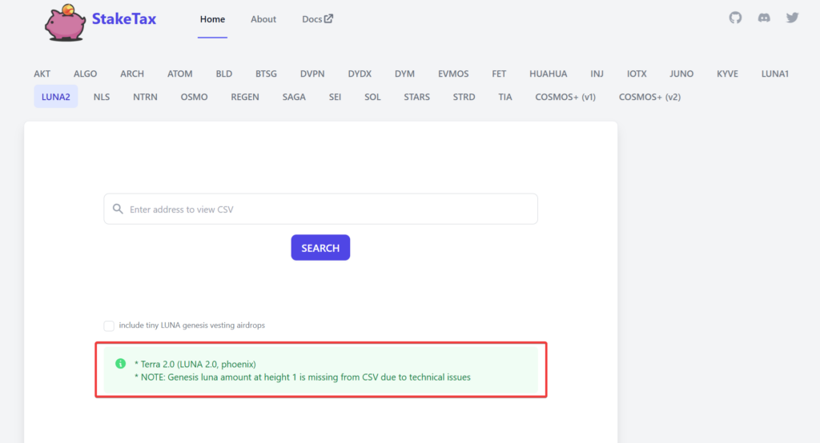
Task: Select the STRD chain tab
Action: point(464,97)
